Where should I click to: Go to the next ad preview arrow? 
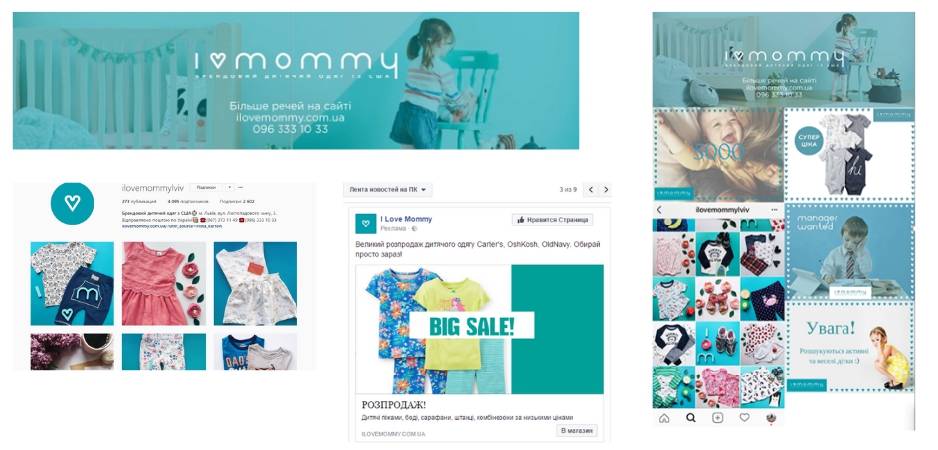(605, 190)
